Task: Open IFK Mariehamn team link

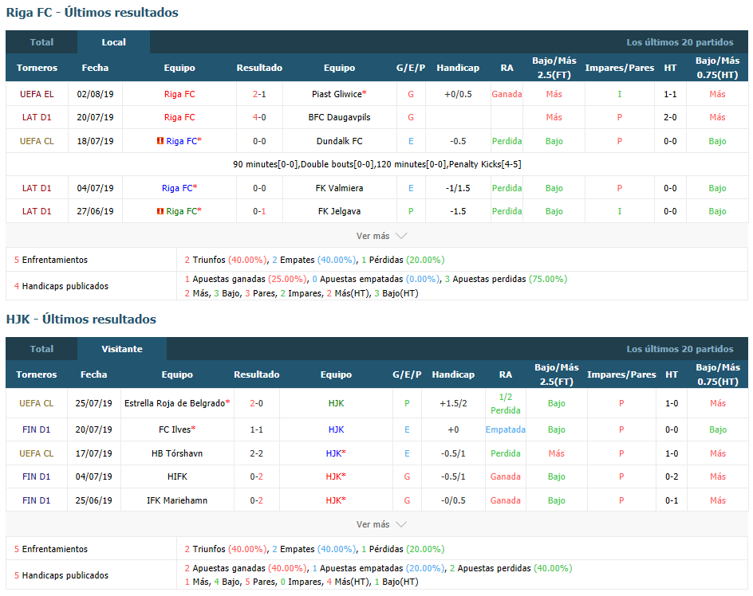Action: [177, 500]
